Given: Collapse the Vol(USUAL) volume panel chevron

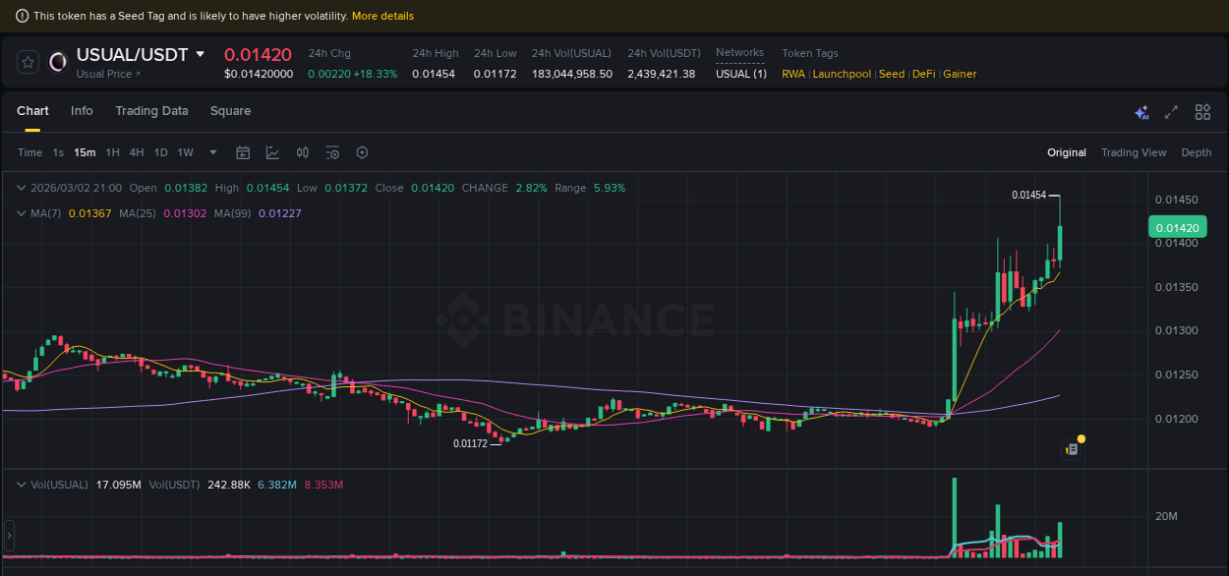Looking at the screenshot, I should coord(22,484).
